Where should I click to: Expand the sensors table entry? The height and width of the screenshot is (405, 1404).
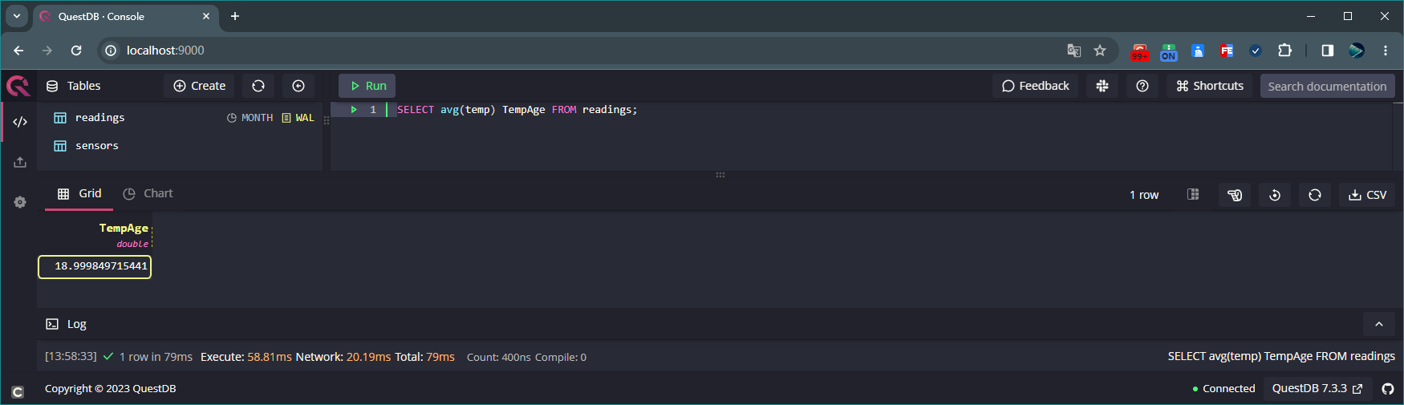96,146
